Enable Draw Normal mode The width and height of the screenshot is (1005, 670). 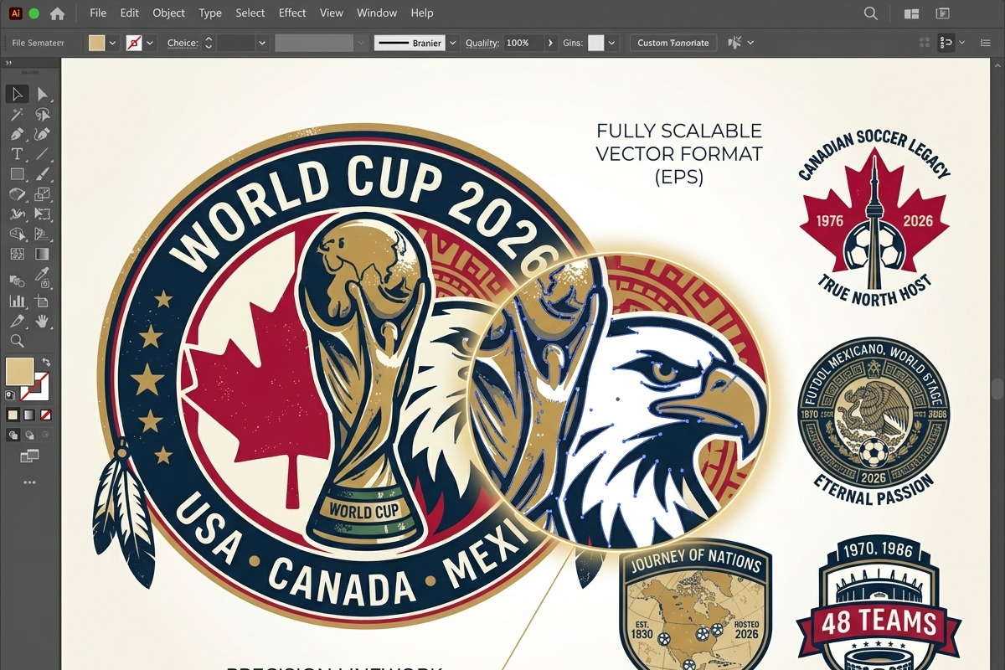pyautogui.click(x=13, y=435)
